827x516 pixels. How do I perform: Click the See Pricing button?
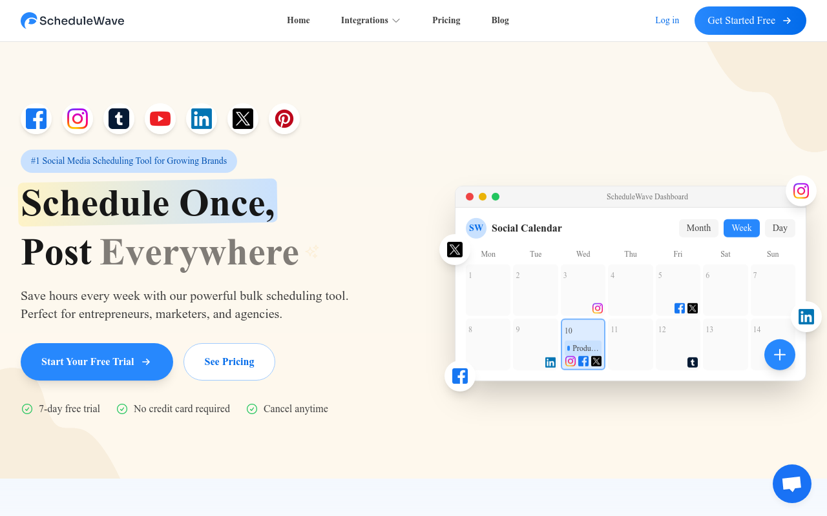click(229, 362)
